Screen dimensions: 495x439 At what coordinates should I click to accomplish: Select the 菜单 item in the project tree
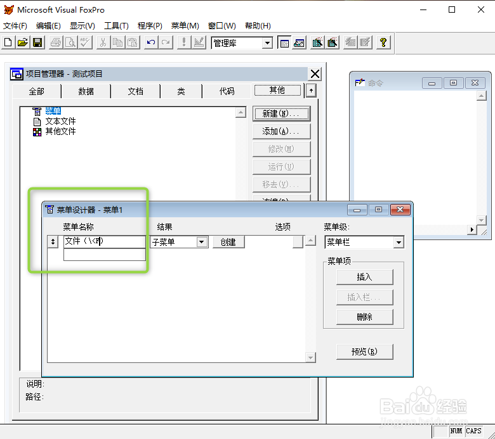53,111
